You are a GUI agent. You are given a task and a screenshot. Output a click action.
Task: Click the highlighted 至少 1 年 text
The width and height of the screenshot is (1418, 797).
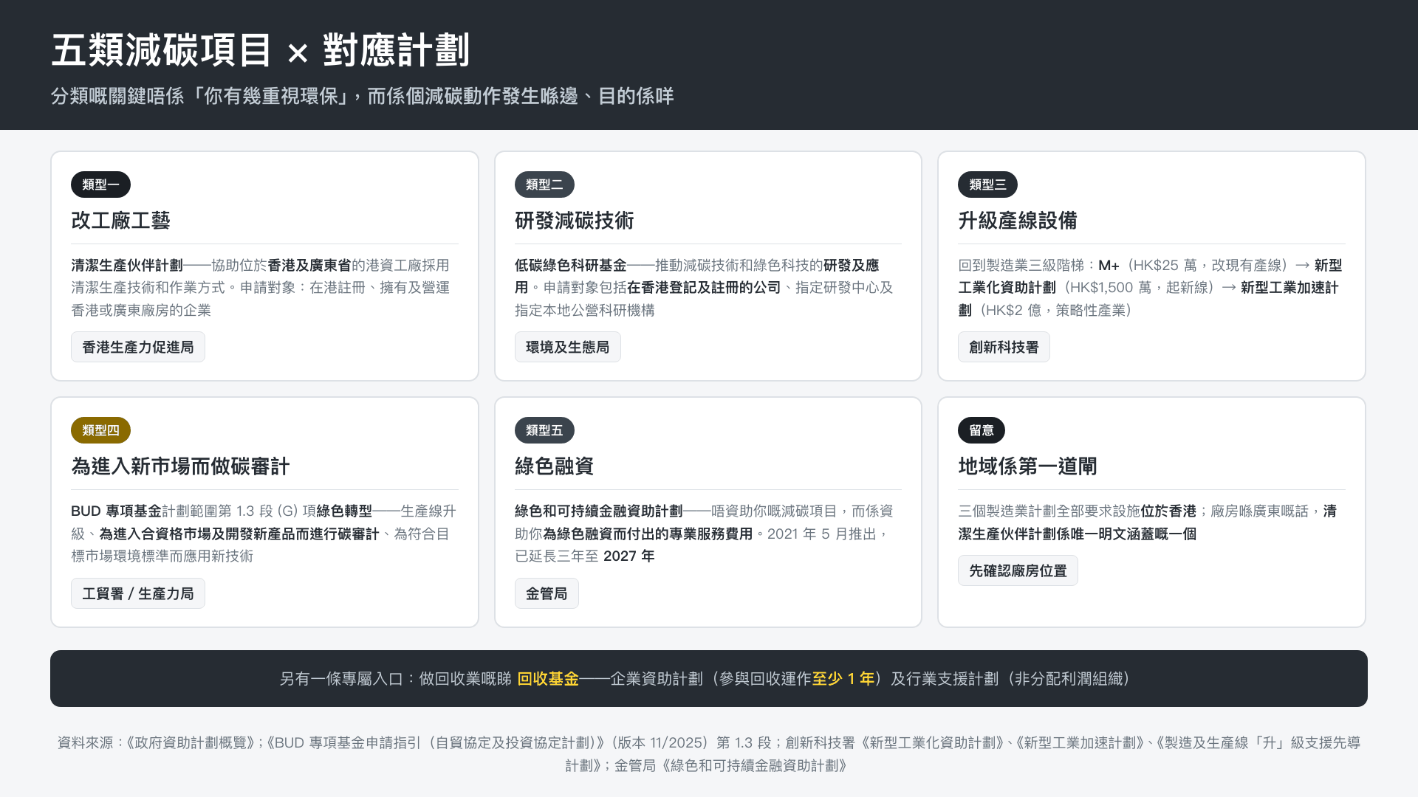coord(843,679)
